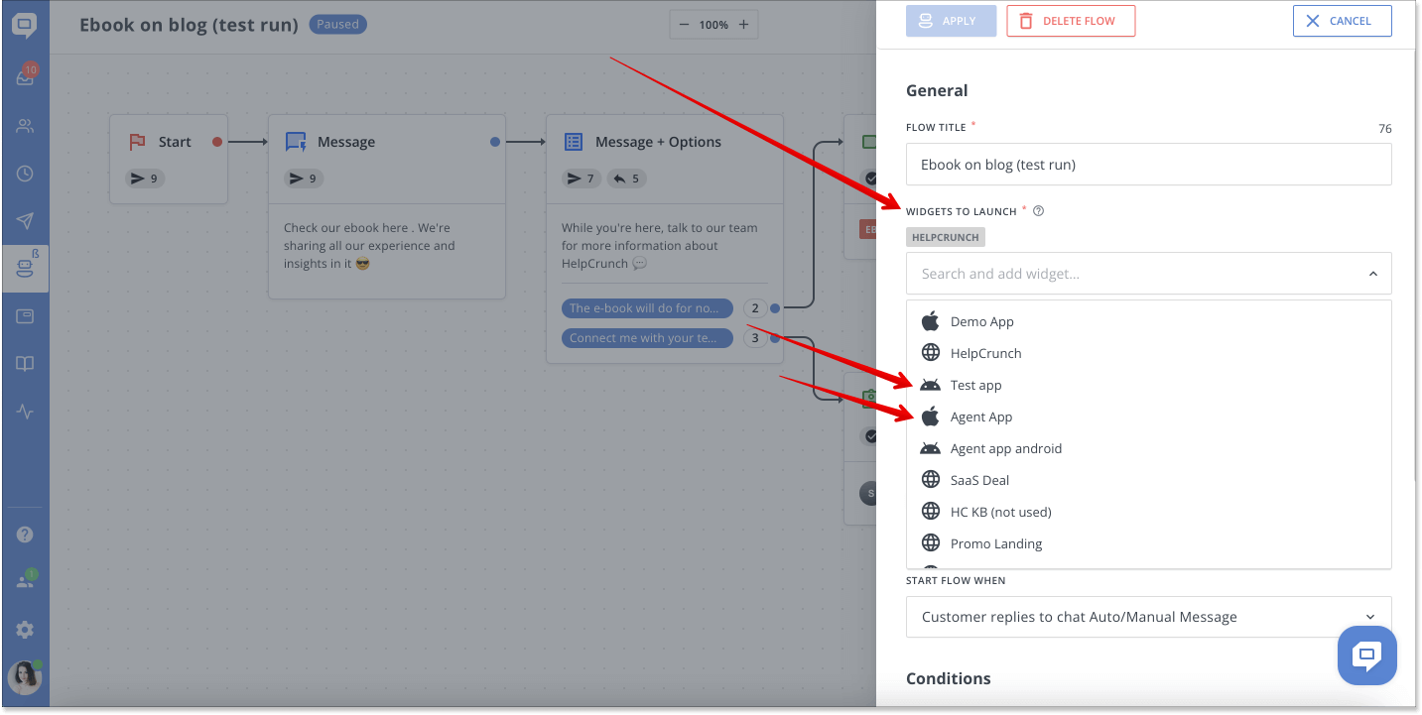Click the Delete Flow button
Screen dimensions: 1422x715
[x=1071, y=21]
